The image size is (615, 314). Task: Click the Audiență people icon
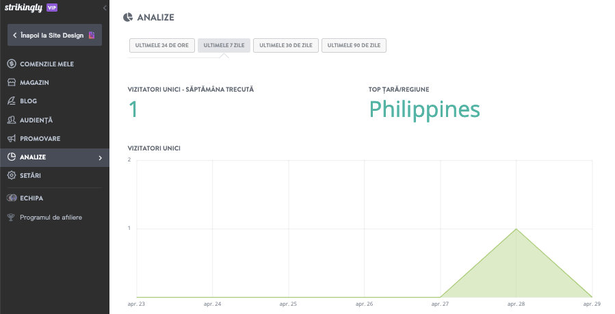point(11,120)
